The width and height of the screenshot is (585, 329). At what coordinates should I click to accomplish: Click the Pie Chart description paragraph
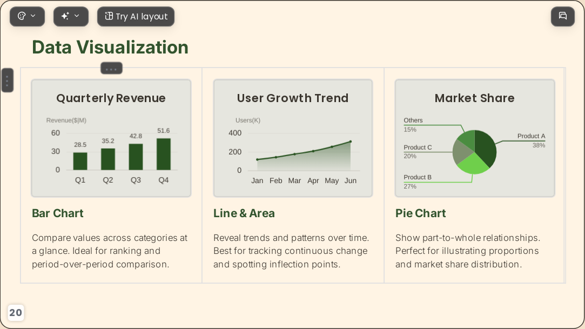tap(468, 251)
